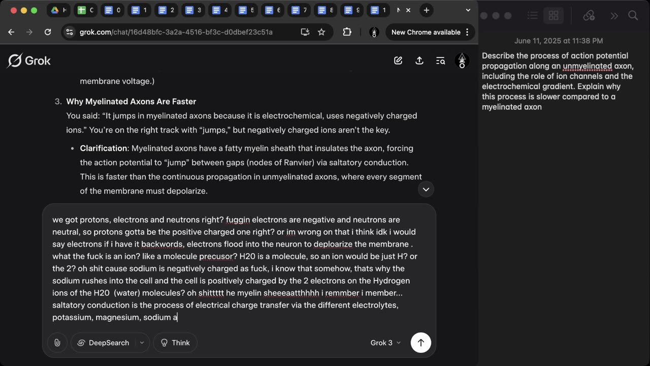Open the New Chrome available menu

pos(430,32)
